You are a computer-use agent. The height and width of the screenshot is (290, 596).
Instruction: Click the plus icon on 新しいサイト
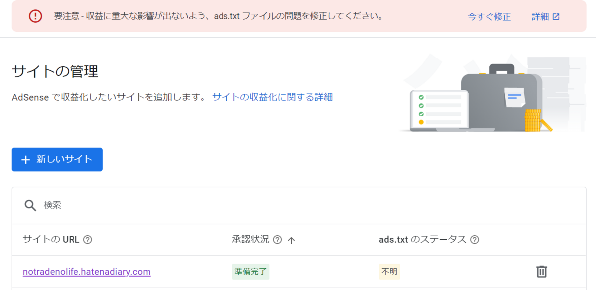26,160
